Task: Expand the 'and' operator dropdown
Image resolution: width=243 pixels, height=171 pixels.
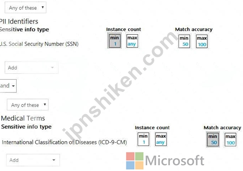Action: pyautogui.click(x=8, y=86)
